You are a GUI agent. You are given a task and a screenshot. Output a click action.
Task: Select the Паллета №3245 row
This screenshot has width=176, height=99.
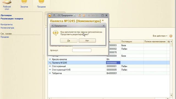pyautogui.click(x=109, y=63)
